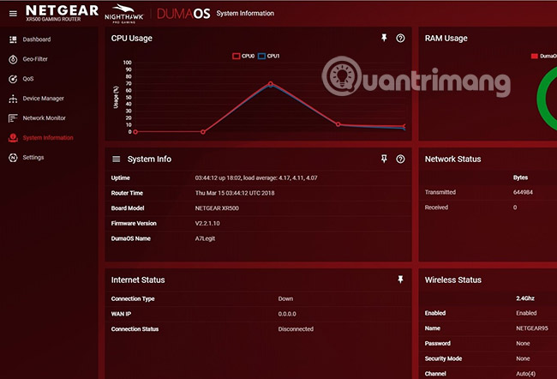The image size is (557, 379).
Task: Toggle the CPU0 series in chart legend
Action: tap(244, 56)
